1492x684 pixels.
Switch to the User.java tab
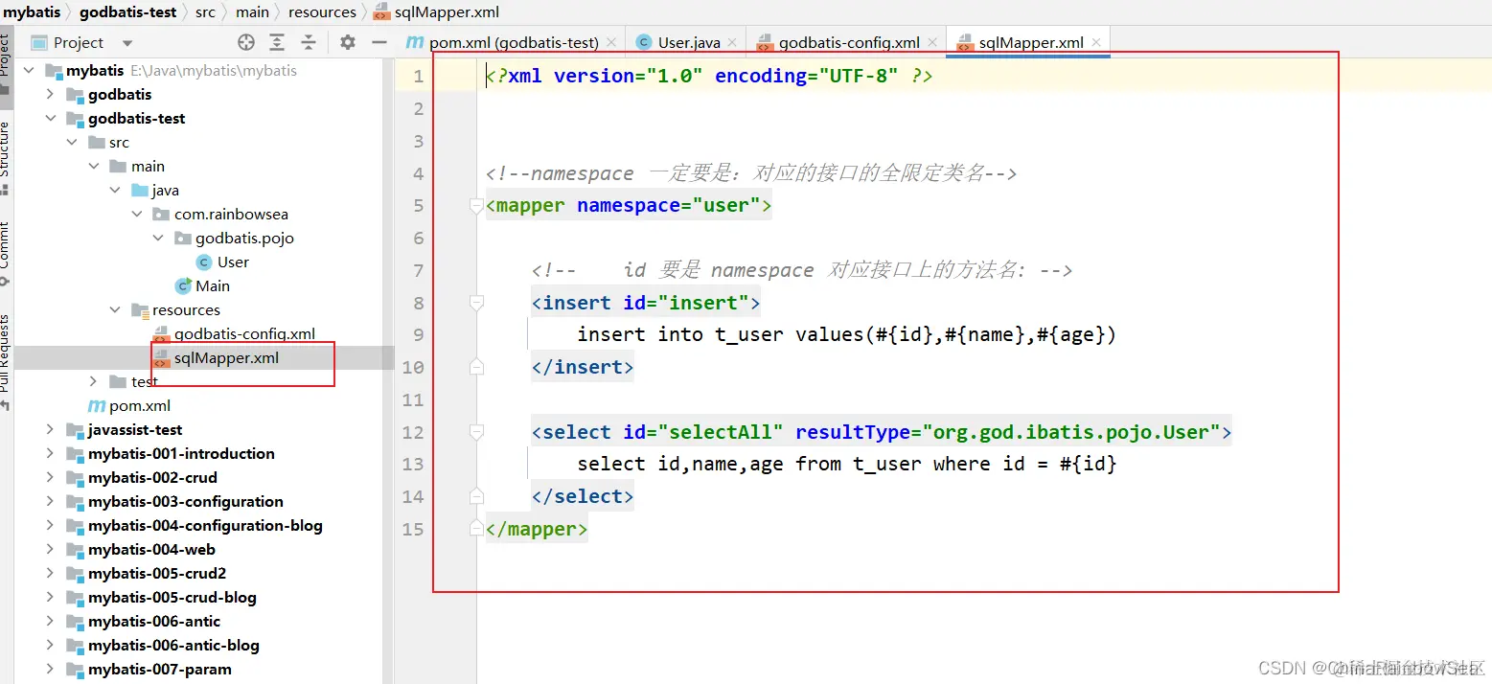(x=687, y=42)
